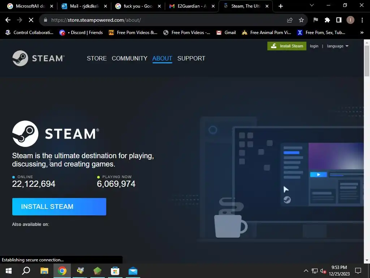Click the network status tray icon
The height and width of the screenshot is (278, 370).
point(315,271)
